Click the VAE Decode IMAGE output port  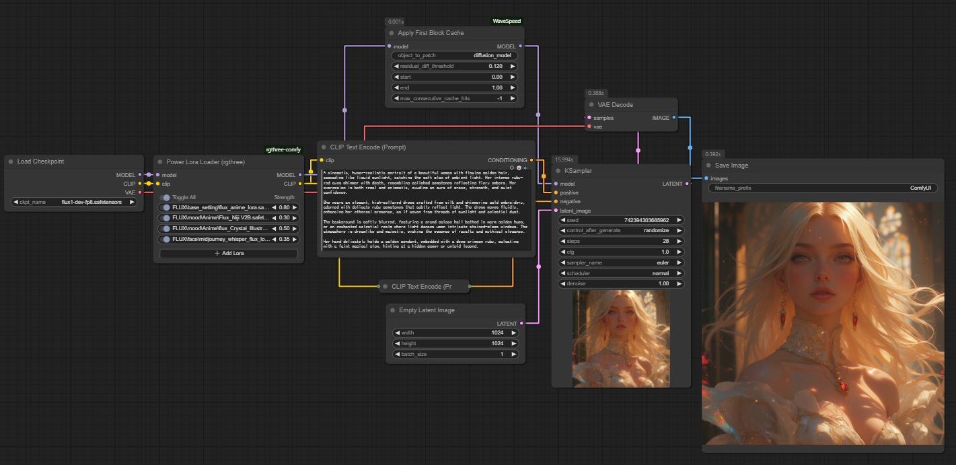click(674, 118)
